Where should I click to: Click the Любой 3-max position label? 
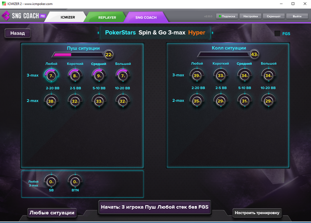click(x=33, y=183)
